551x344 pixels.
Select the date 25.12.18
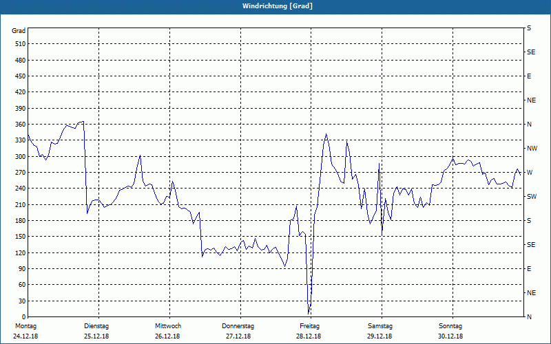click(96, 336)
